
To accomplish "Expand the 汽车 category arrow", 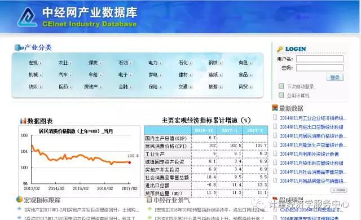I will [x=71, y=75].
